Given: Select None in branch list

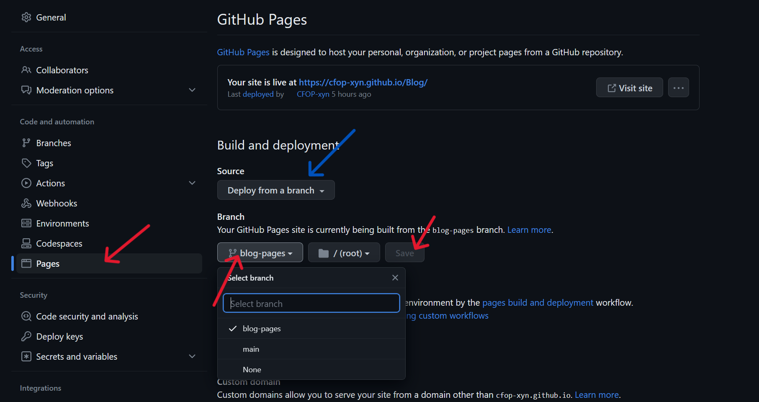Looking at the screenshot, I should coord(311,370).
